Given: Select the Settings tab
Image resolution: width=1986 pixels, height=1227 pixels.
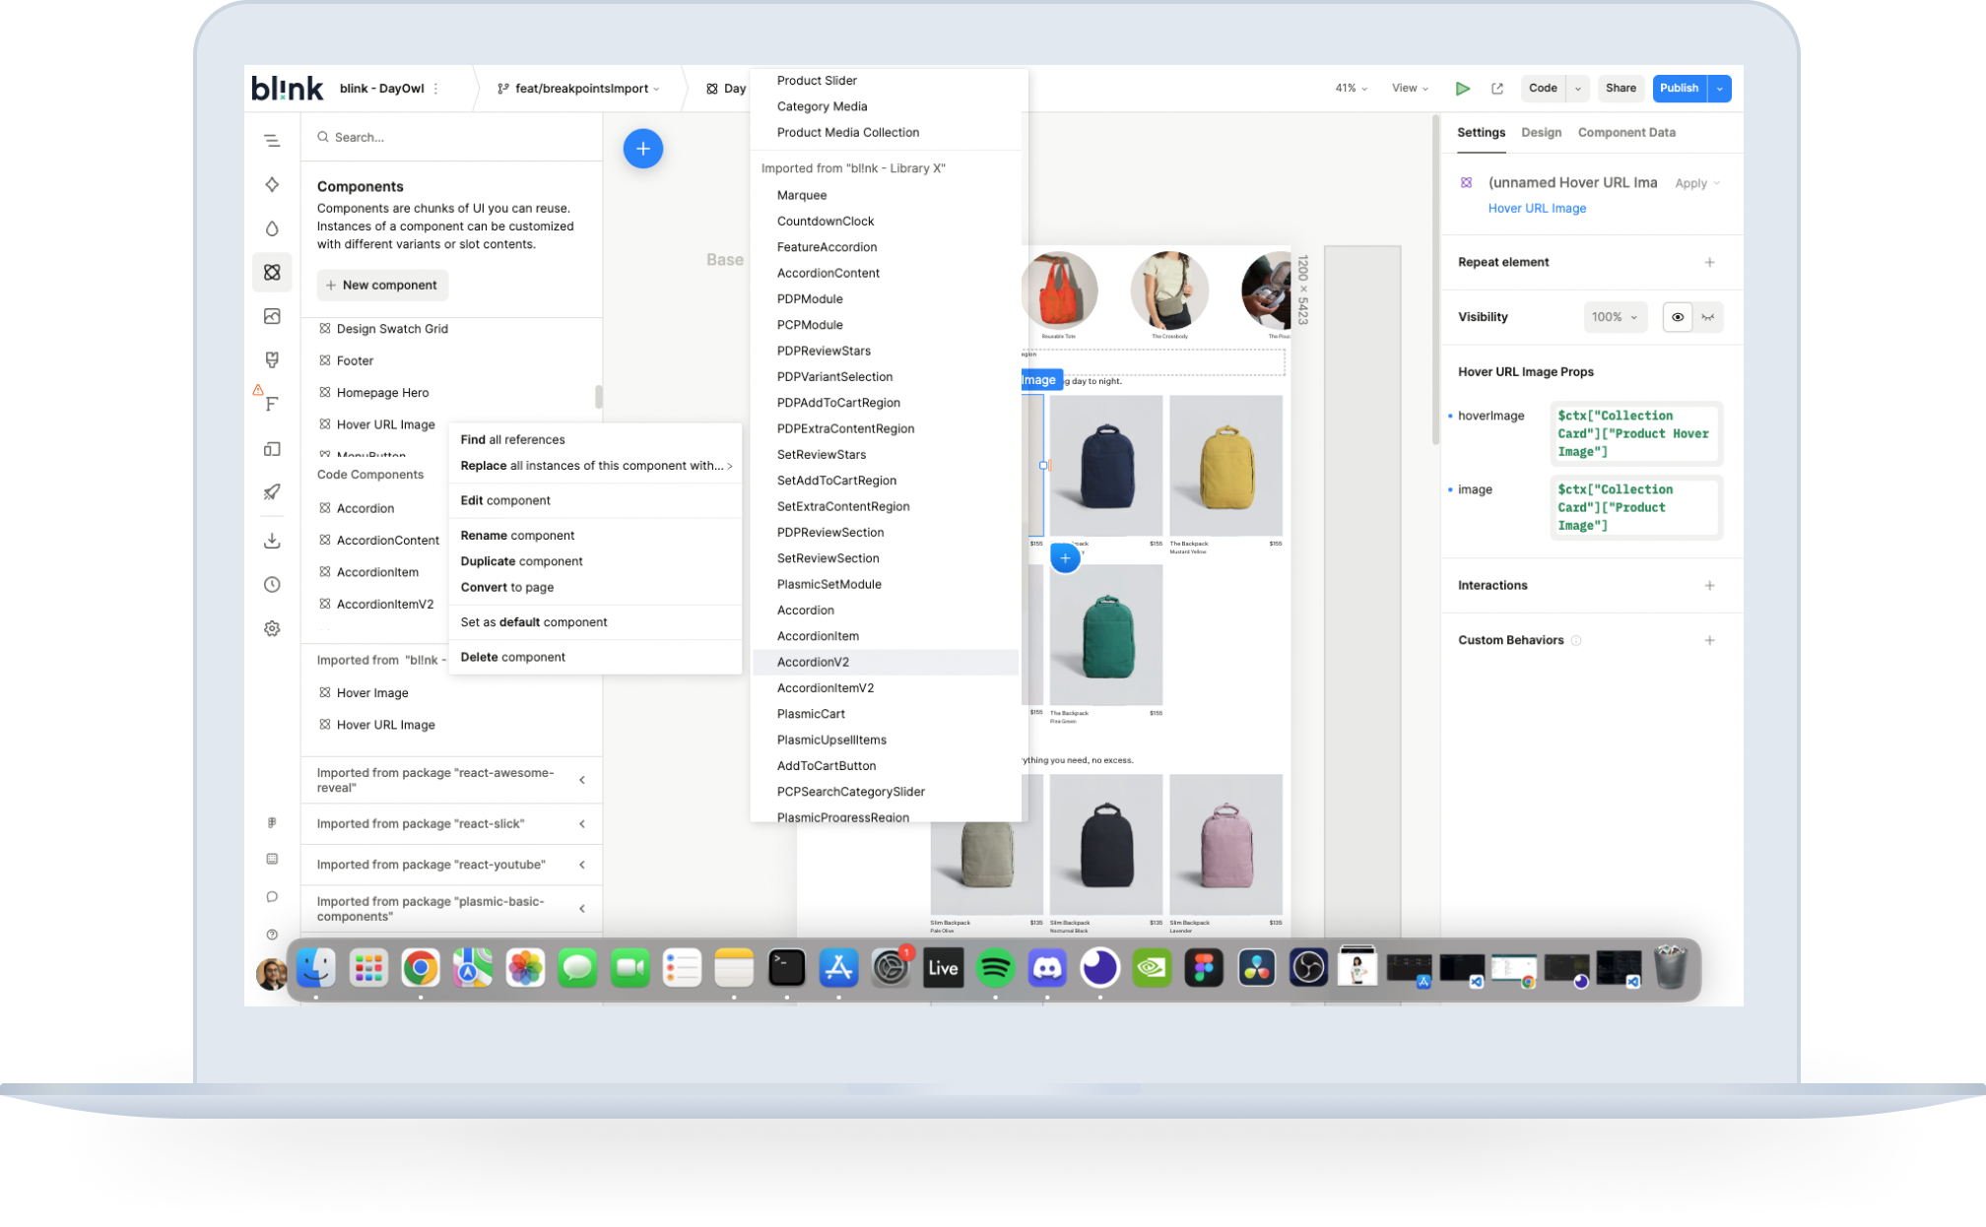Looking at the screenshot, I should 1481,133.
